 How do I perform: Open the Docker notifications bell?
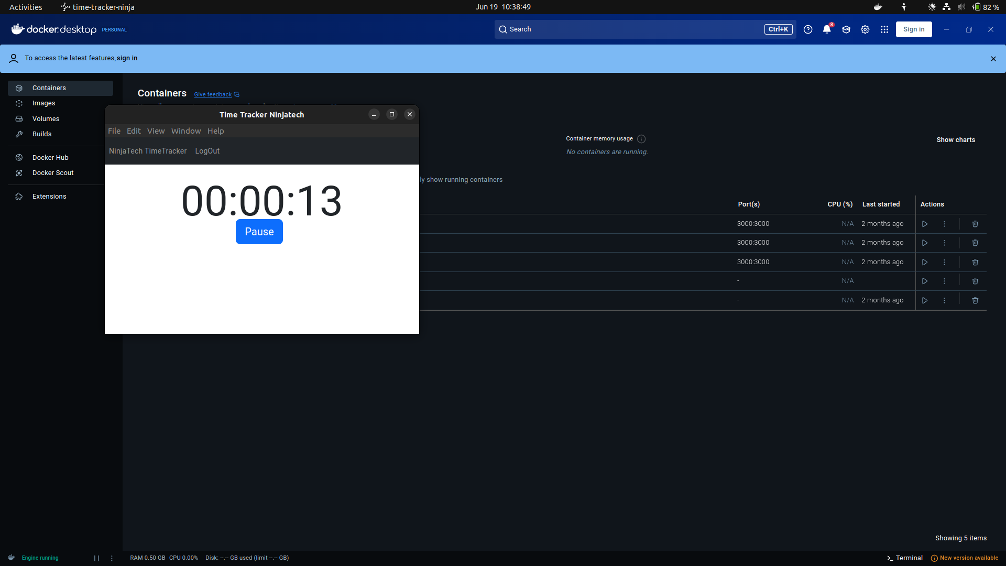tap(827, 29)
